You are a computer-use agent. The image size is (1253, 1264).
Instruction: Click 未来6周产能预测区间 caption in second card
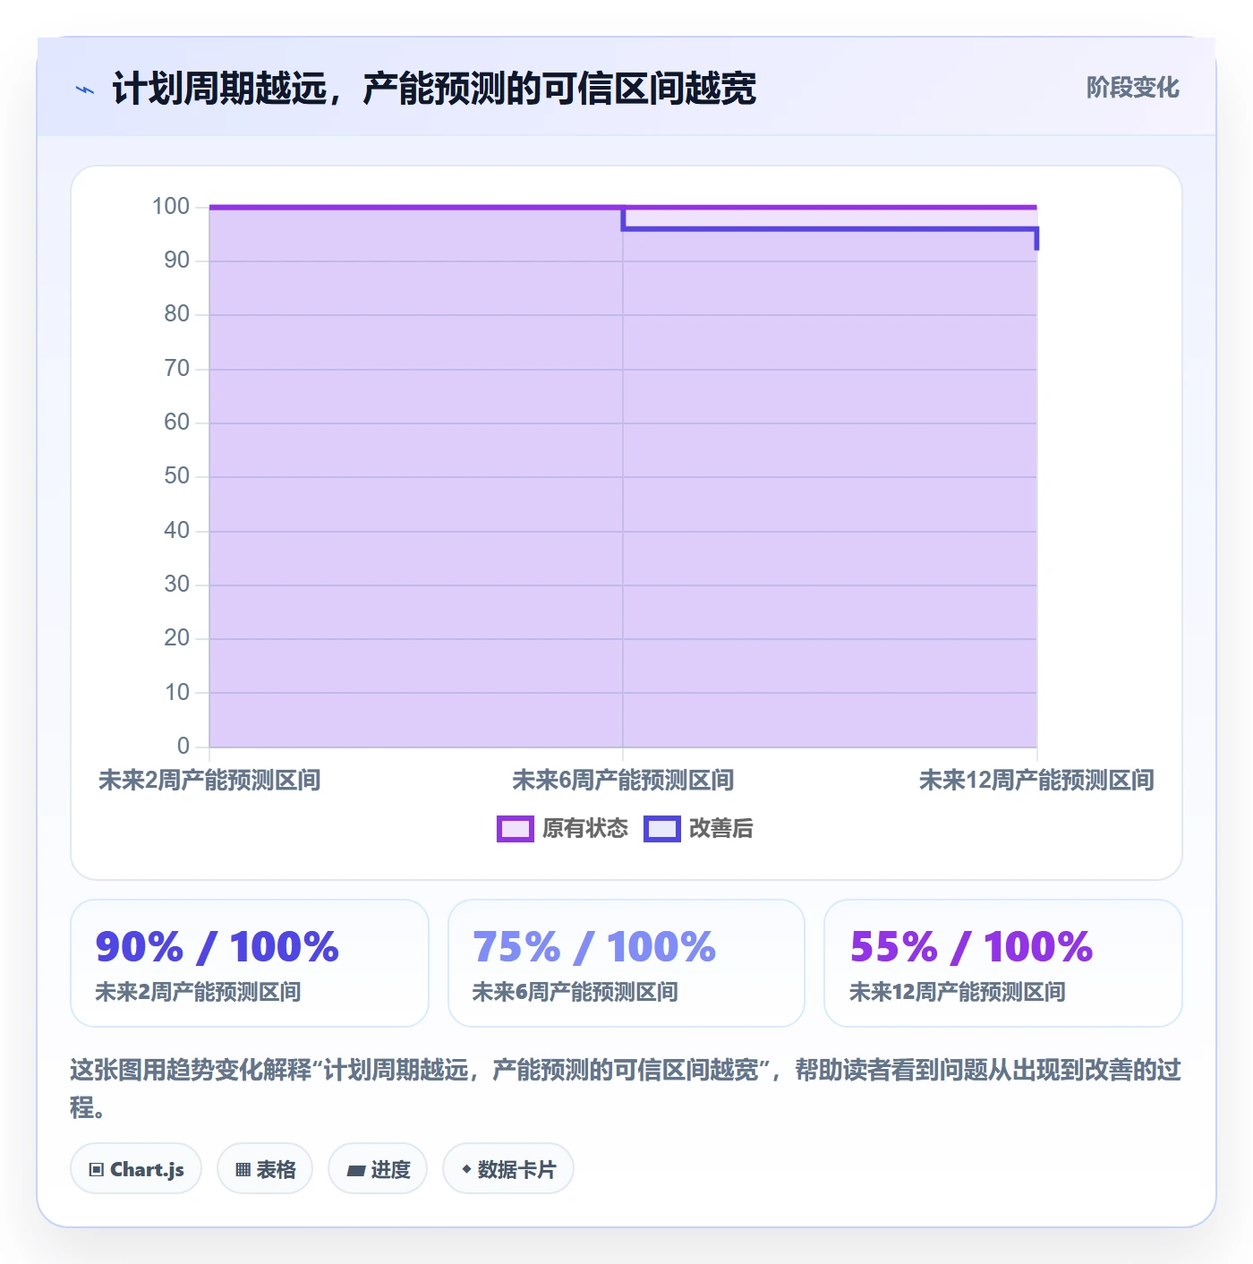tap(575, 992)
